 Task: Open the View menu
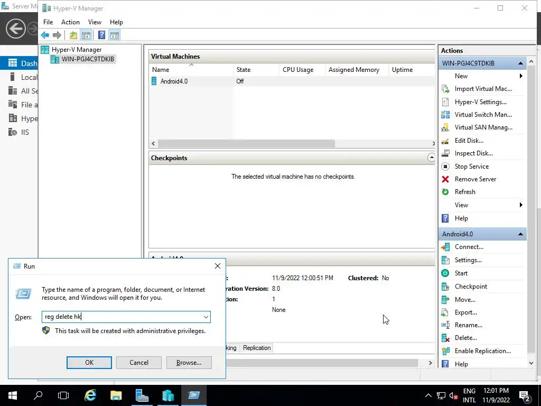pos(95,22)
